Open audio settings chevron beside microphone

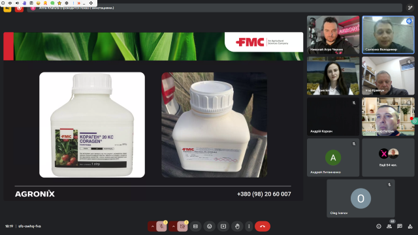click(x=152, y=227)
